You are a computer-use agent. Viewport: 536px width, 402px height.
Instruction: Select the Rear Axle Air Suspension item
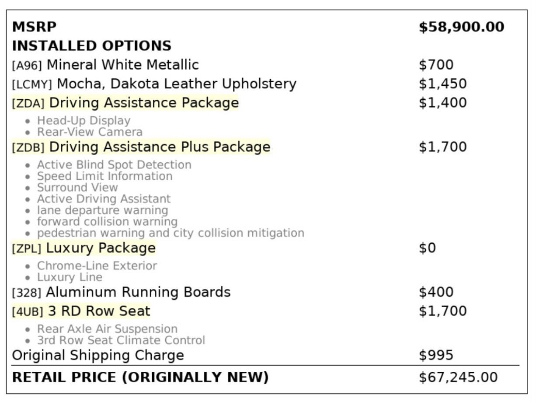[x=107, y=329]
